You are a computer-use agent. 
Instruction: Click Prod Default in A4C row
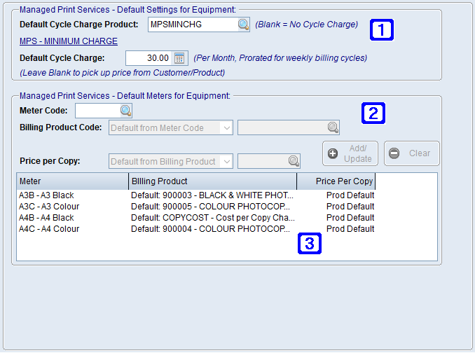click(350, 229)
